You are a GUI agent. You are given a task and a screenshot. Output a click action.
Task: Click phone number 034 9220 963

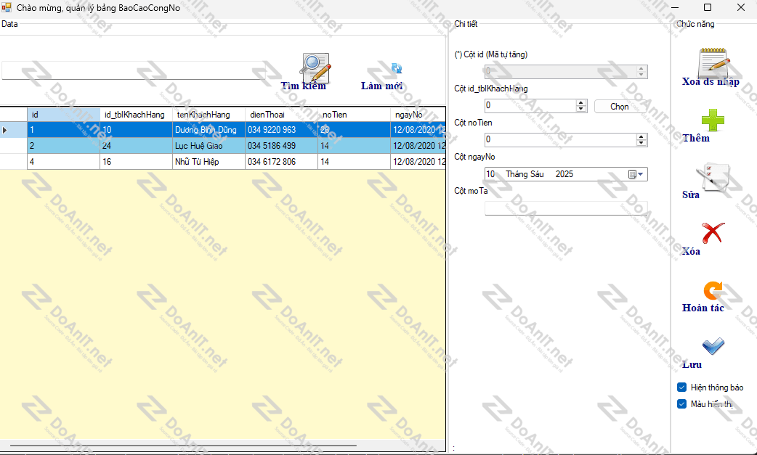[x=281, y=130]
